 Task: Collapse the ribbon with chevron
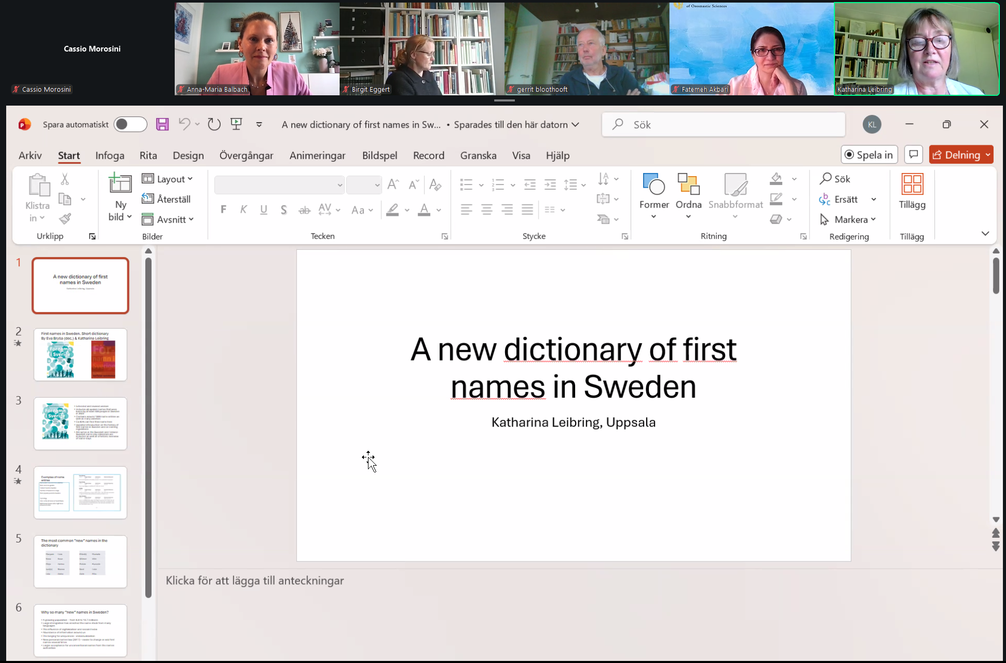pos(985,233)
